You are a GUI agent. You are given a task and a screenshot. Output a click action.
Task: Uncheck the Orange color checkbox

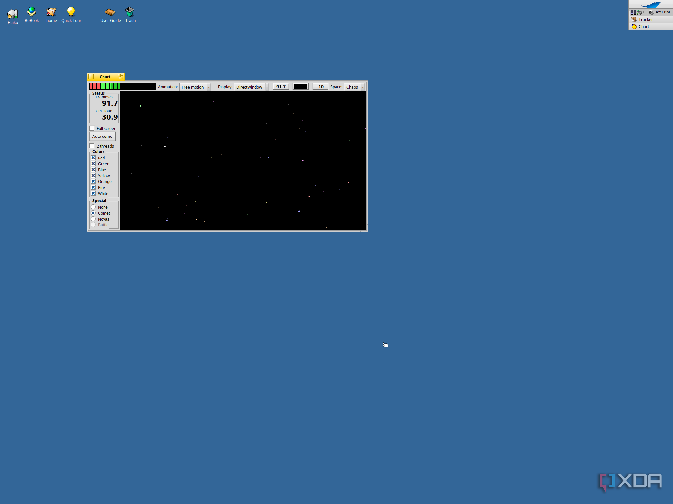(x=93, y=181)
